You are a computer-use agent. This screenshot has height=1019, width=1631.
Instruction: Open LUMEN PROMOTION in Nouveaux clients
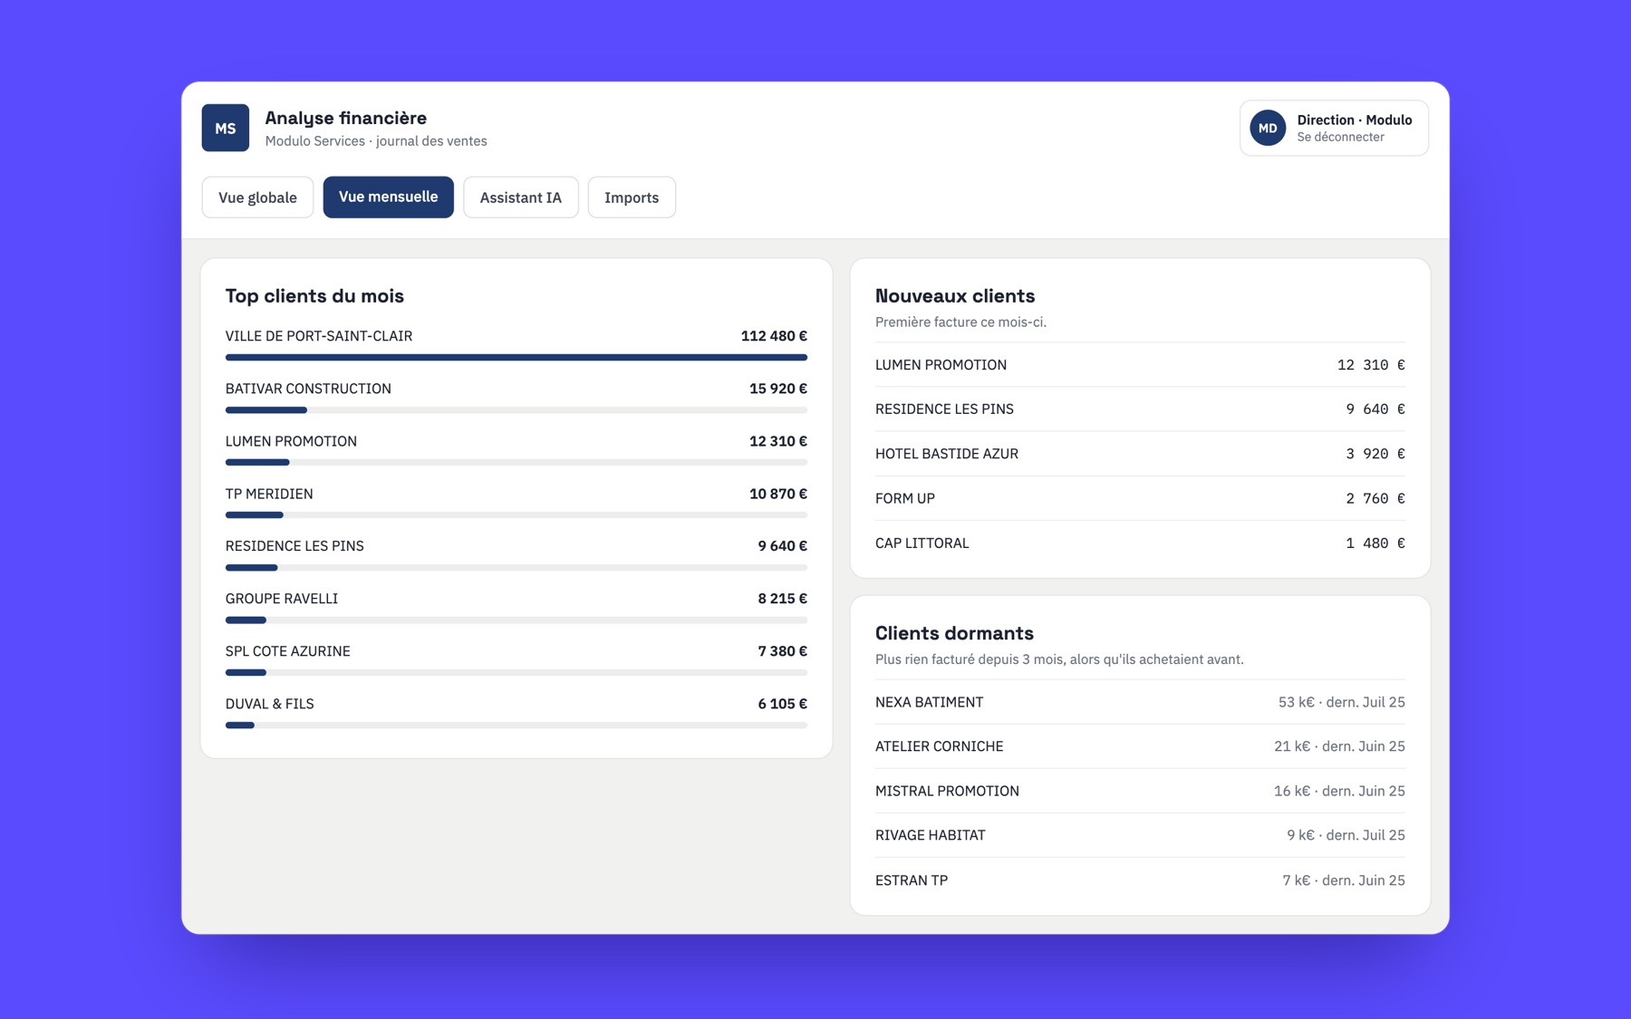pyautogui.click(x=1140, y=364)
